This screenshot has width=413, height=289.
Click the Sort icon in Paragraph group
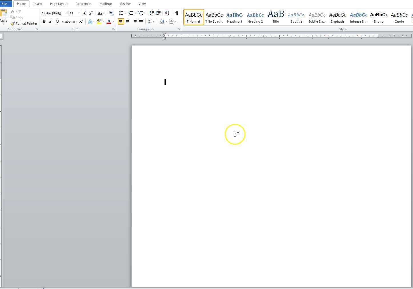coord(167,13)
